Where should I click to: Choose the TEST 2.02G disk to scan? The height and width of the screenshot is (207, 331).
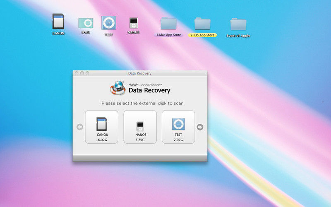[178, 127]
